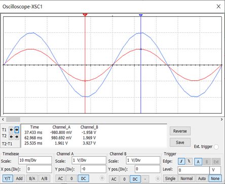
Task: Set Channel B coupling to 0
Action: pos(124,179)
